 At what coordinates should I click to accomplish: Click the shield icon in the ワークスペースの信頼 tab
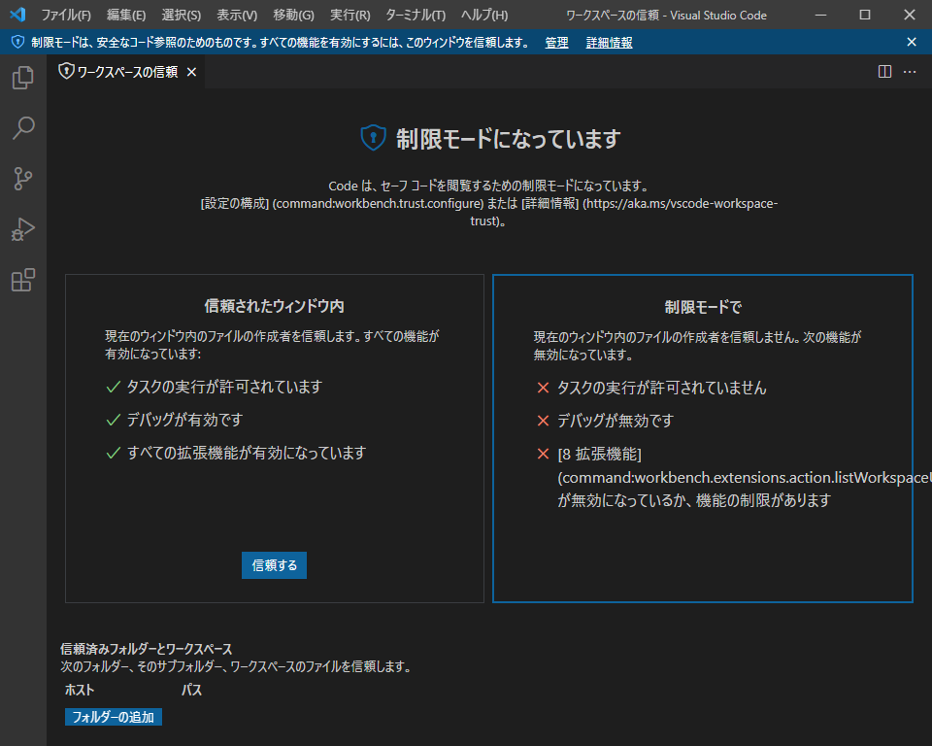click(66, 71)
